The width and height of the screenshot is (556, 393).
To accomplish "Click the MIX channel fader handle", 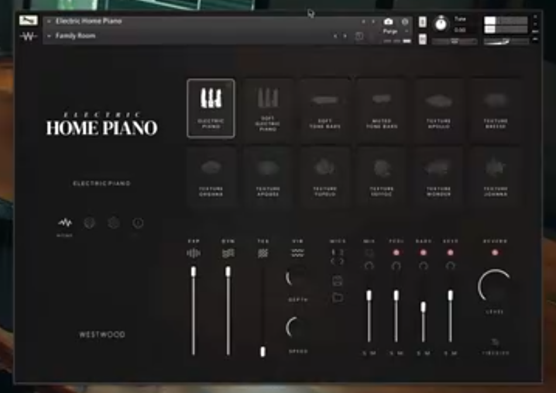I will [369, 295].
